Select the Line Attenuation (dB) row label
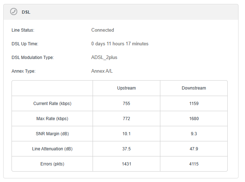 52,149
